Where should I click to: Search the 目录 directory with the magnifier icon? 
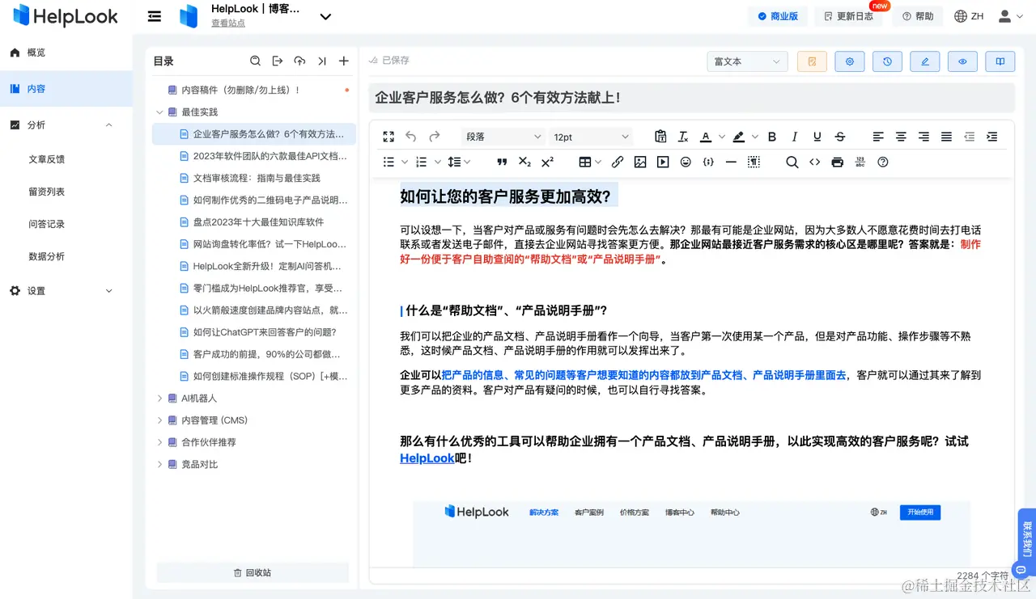(x=255, y=61)
